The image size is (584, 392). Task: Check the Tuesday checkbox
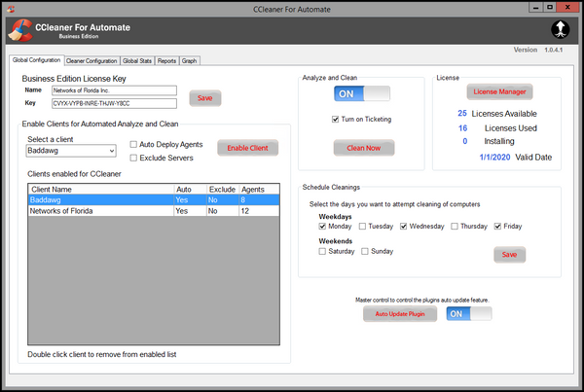point(362,227)
